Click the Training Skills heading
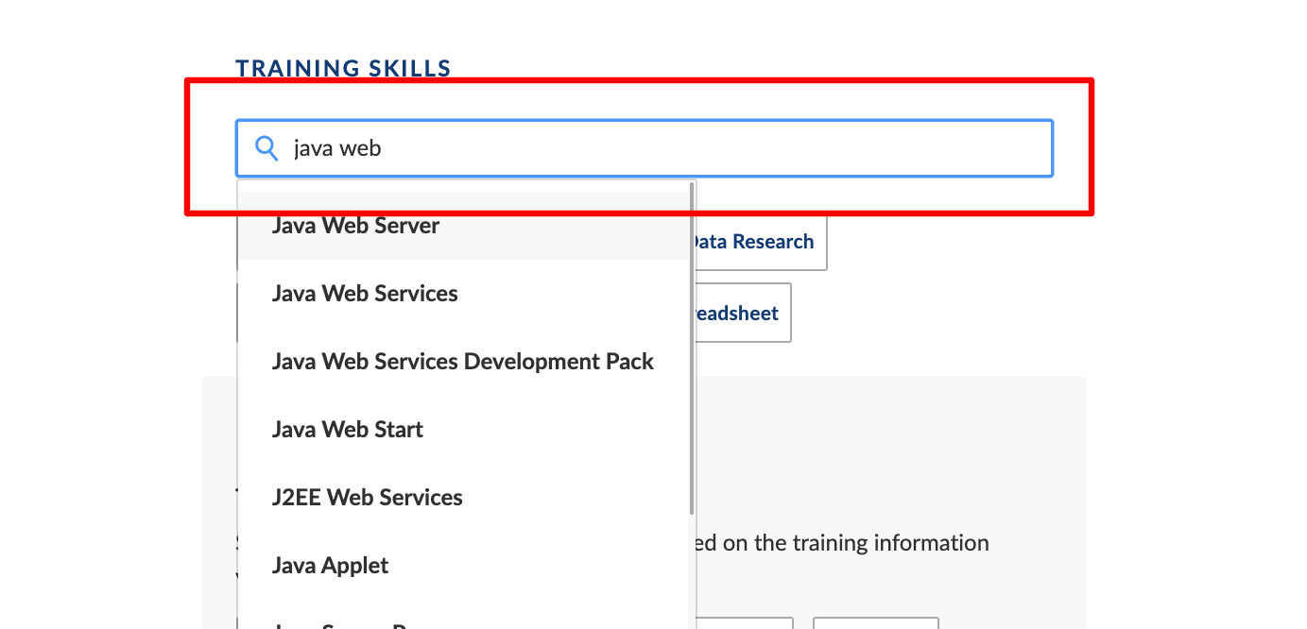Screen dimensions: 1307x629 coord(343,68)
